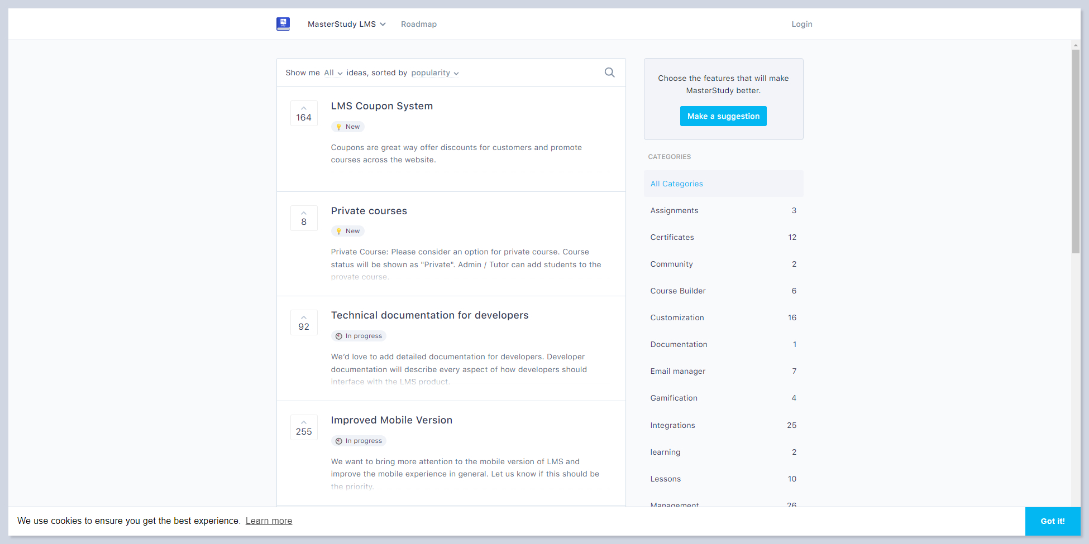Expand the MasterStudy LMS dropdown
This screenshot has width=1089, height=544.
(346, 24)
